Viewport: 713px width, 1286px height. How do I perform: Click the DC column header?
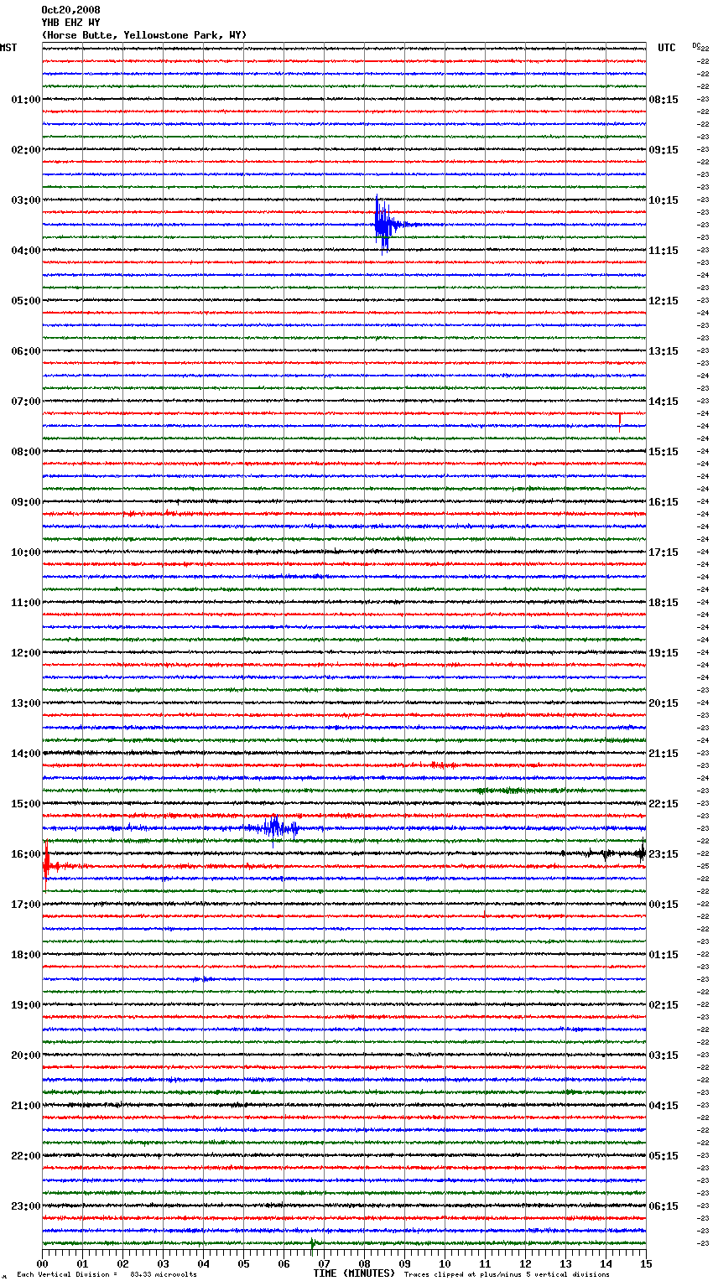[697, 46]
